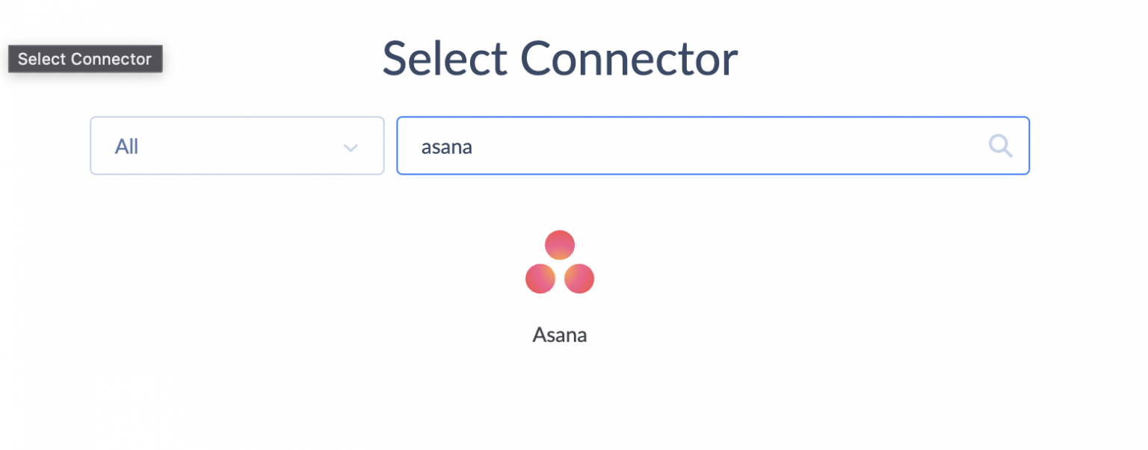The width and height of the screenshot is (1148, 450).
Task: Click the Select Connector page heading
Action: 560,59
